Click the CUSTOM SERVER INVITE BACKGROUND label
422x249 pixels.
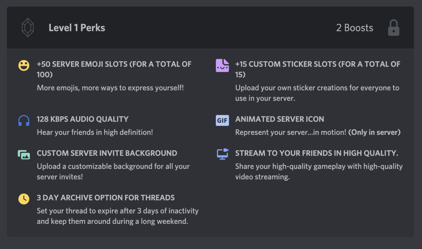107,153
